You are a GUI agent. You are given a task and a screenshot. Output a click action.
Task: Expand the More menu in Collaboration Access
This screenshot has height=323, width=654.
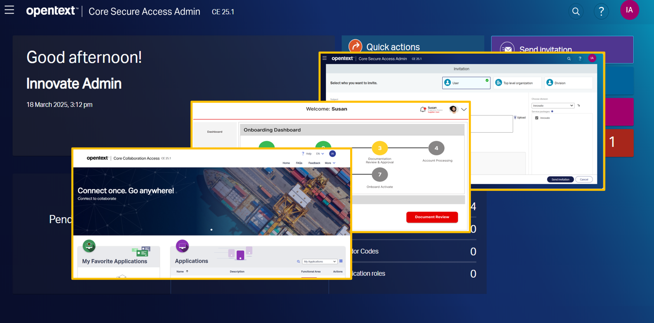(x=330, y=163)
